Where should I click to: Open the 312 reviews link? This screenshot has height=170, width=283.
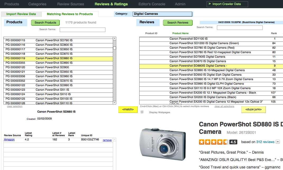pyautogui.click(x=265, y=142)
